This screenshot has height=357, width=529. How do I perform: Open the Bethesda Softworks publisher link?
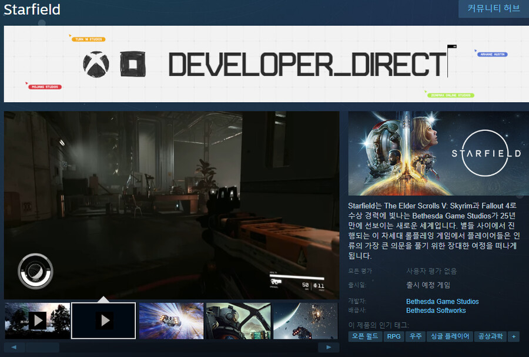[436, 311]
